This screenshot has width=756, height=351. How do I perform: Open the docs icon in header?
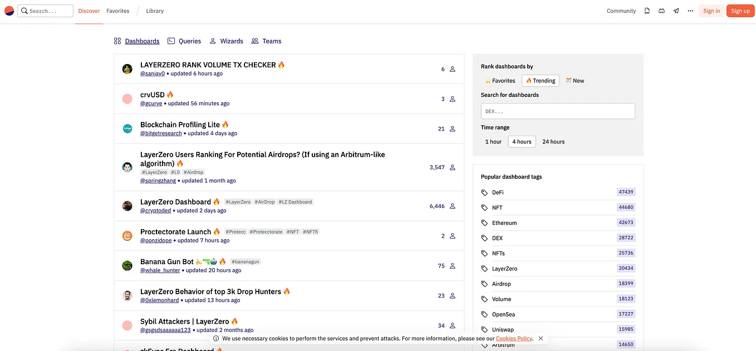(x=647, y=11)
